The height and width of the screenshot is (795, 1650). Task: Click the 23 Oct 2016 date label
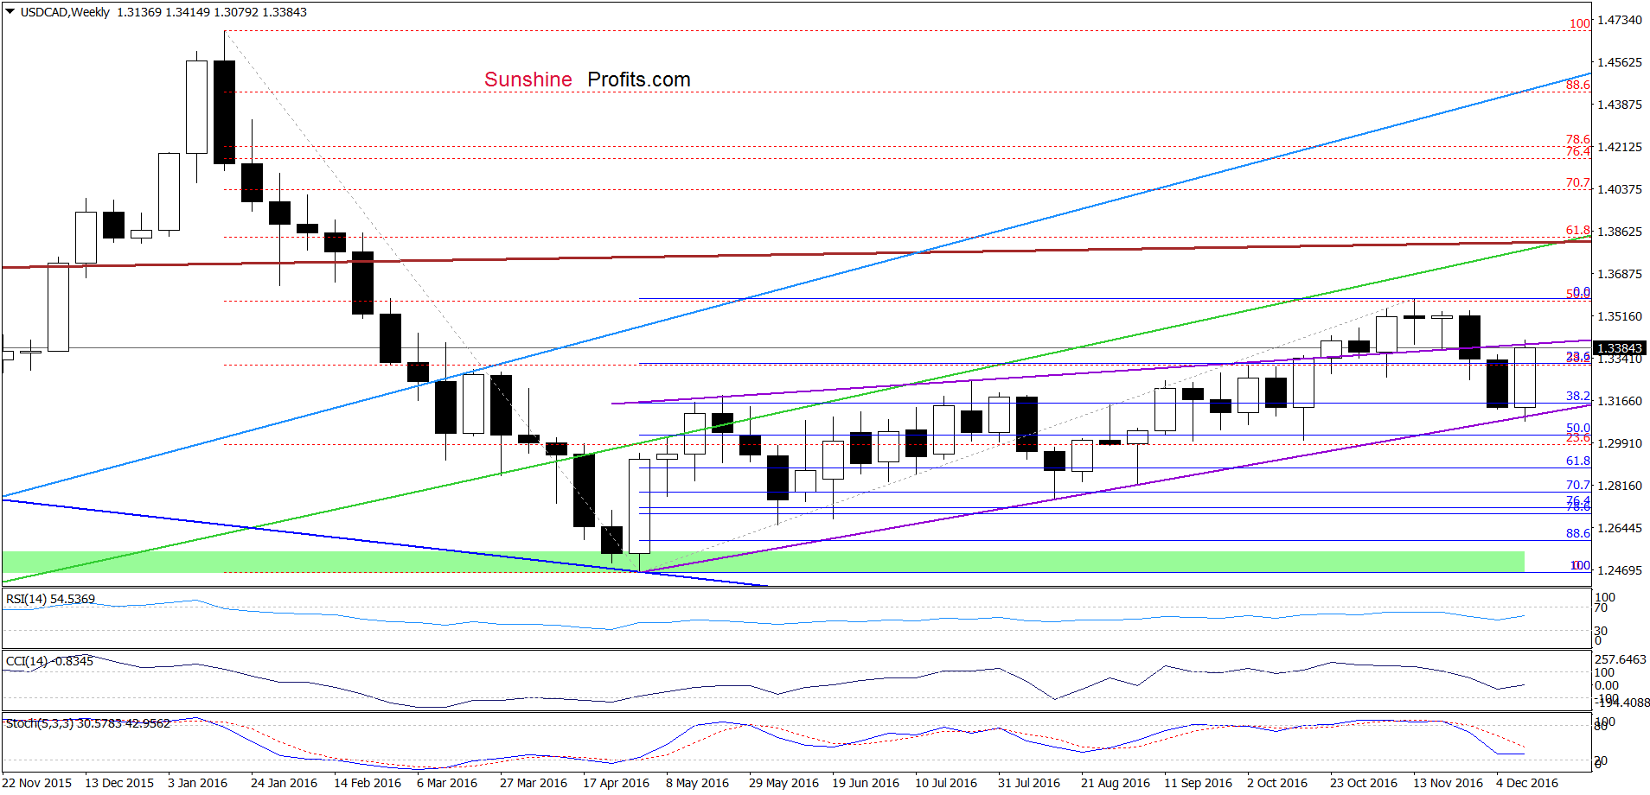tap(1364, 783)
